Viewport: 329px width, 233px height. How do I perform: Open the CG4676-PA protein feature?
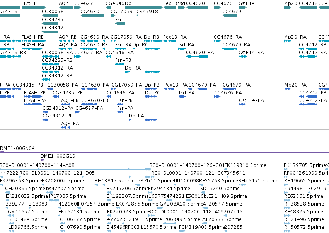coord(217,97)
